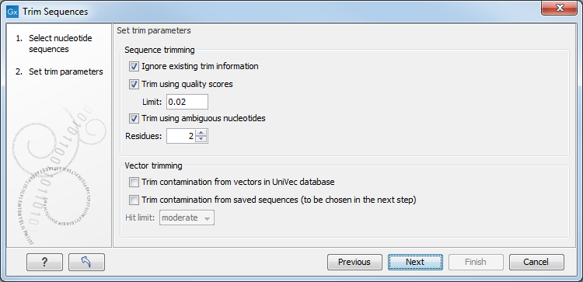583x282 pixels.
Task: Enable Trim contamination from UniVec database
Action: [x=134, y=182]
